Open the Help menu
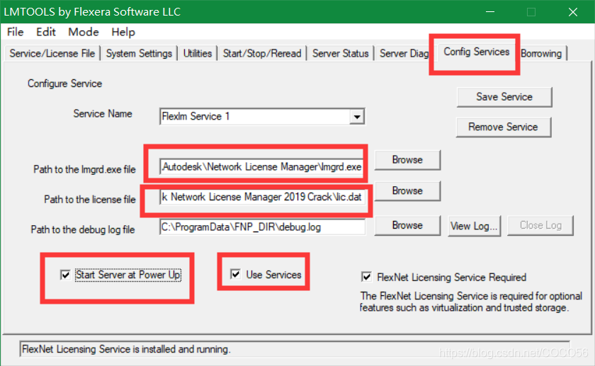 (x=123, y=33)
